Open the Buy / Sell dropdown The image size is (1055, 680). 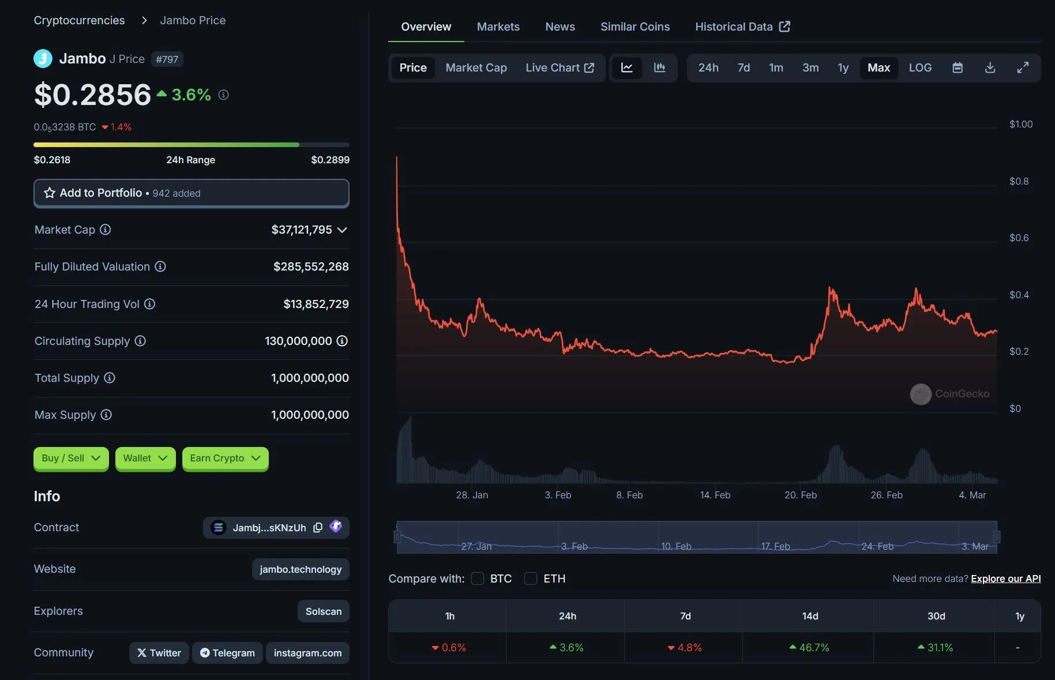coord(70,459)
